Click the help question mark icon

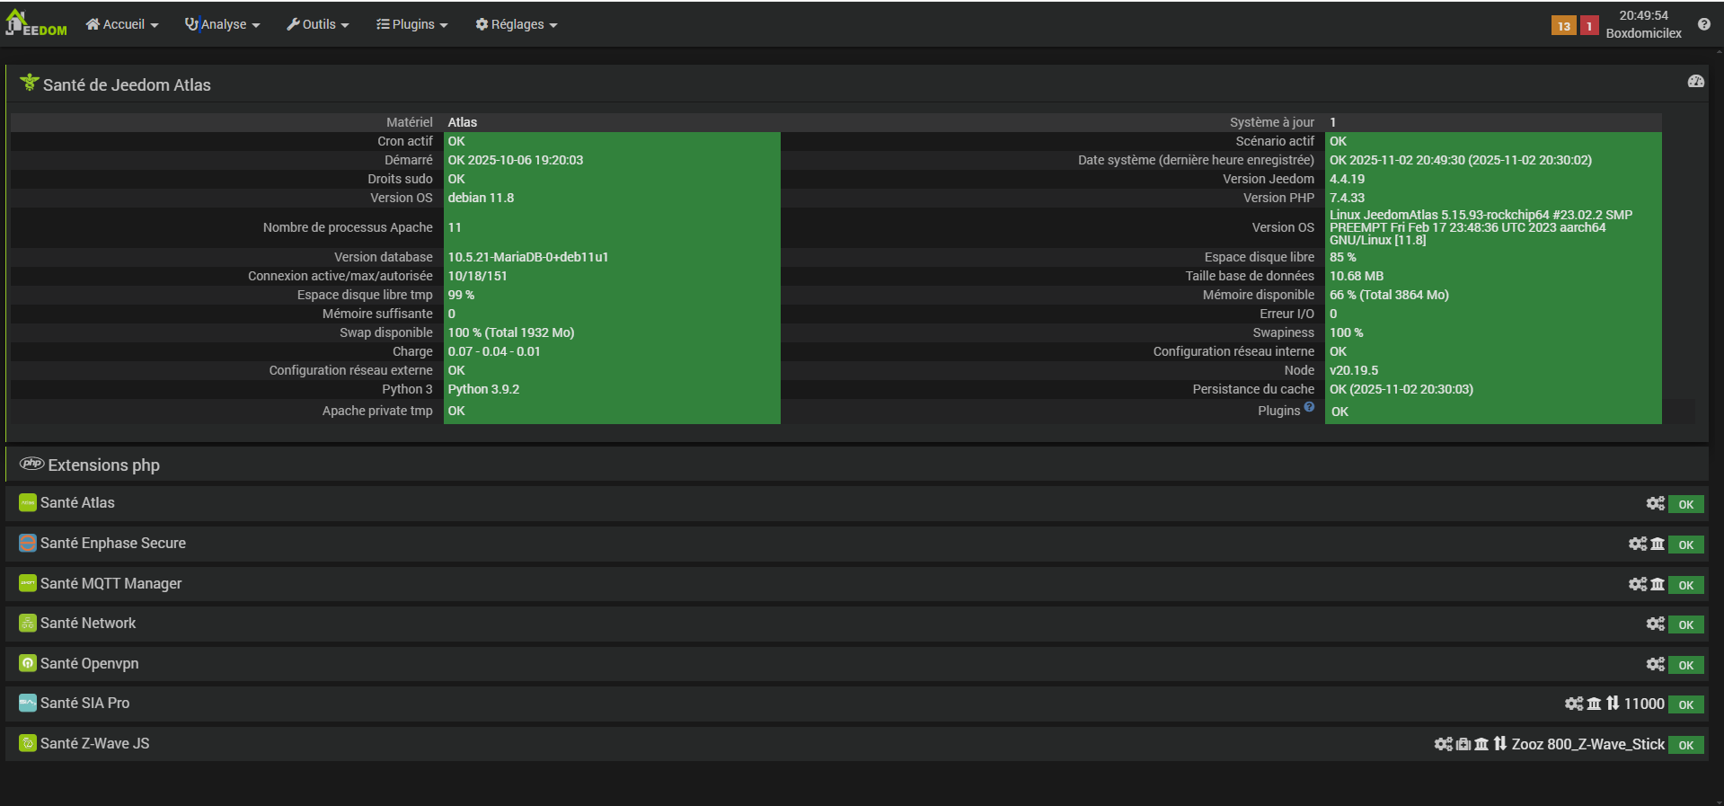(1703, 24)
